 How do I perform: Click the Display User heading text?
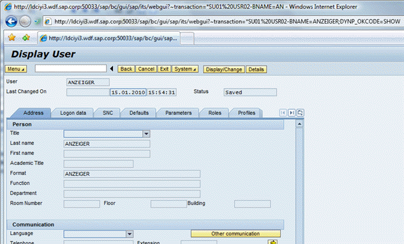pos(43,54)
